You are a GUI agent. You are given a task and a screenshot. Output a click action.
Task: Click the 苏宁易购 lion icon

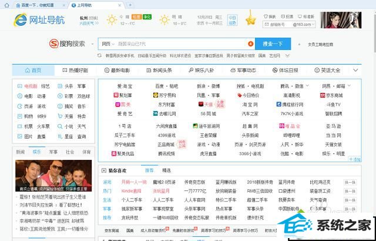[x=155, y=95]
